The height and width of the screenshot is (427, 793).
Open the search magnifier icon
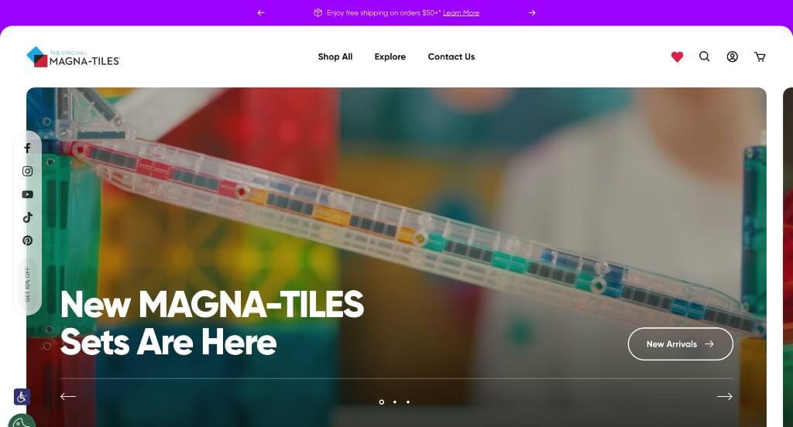705,56
